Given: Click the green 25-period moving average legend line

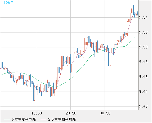Looking at the screenshot, I should coord(43,119).
